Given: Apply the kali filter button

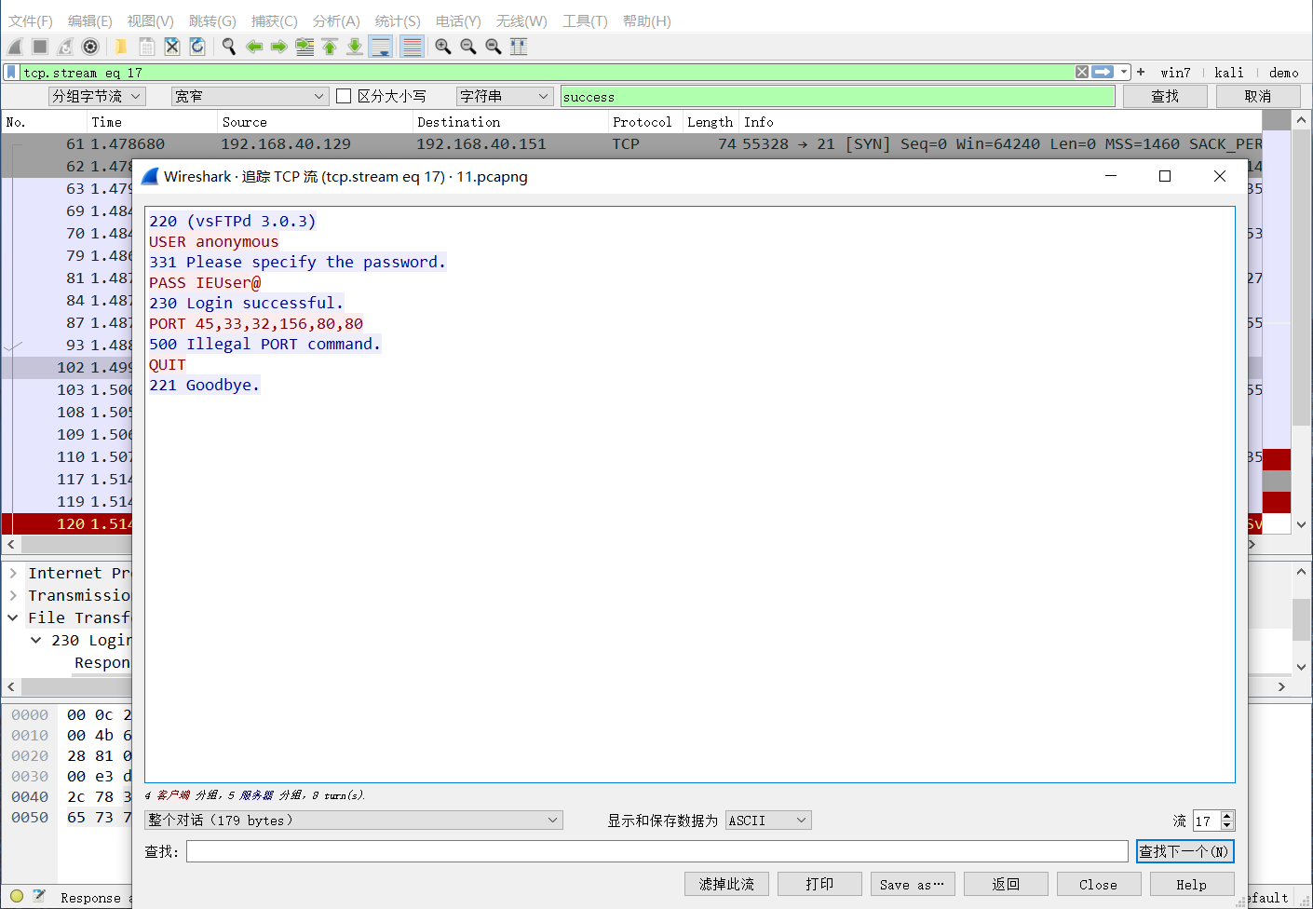Looking at the screenshot, I should (1229, 73).
